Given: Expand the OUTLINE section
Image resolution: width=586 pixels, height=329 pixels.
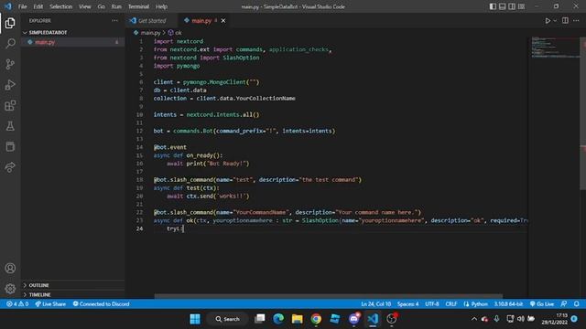Looking at the screenshot, I should (x=73, y=285).
